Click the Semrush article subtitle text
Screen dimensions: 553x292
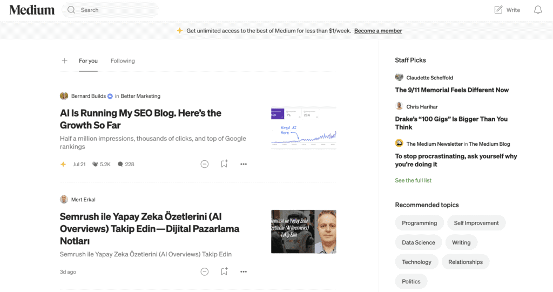[146, 254]
